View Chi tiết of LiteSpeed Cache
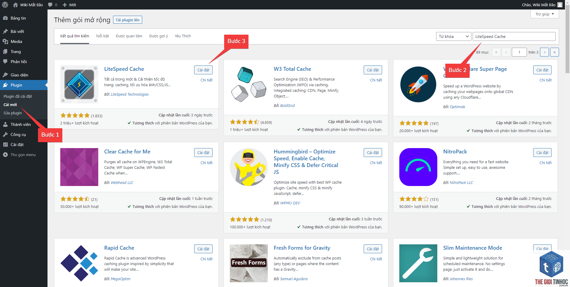This screenshot has height=287, width=570. 206,80
